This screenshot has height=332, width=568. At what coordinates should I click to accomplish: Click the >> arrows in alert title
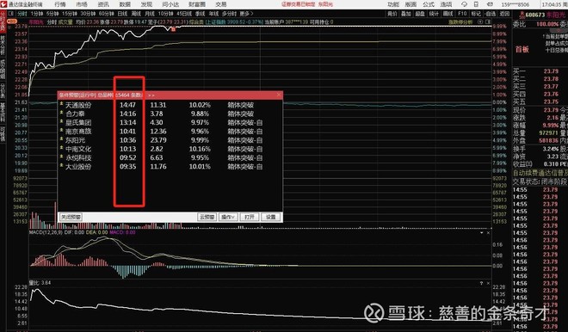(151, 95)
